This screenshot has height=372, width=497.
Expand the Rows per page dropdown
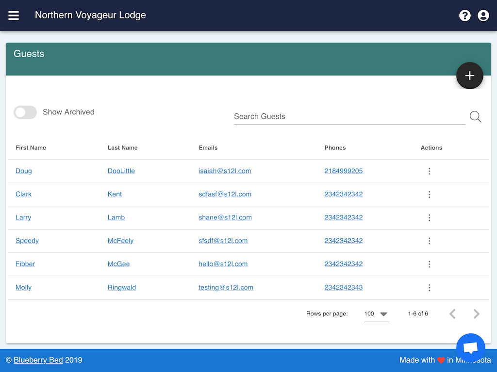(377, 314)
